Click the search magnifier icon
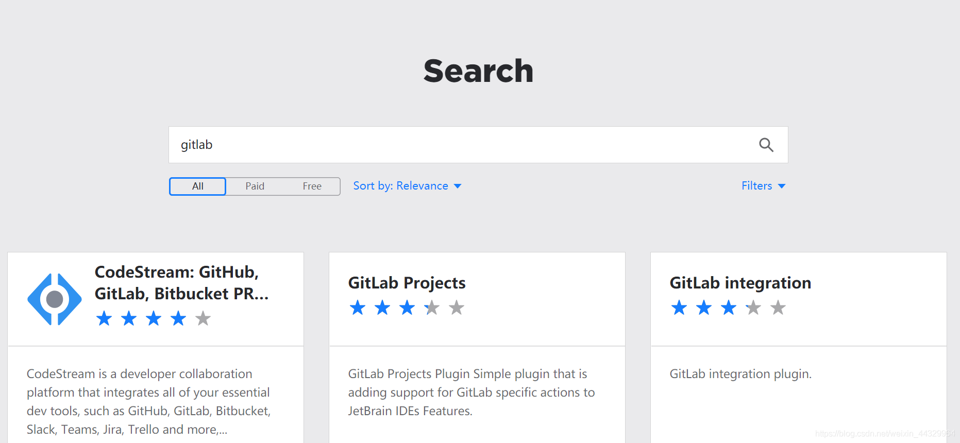 [766, 145]
